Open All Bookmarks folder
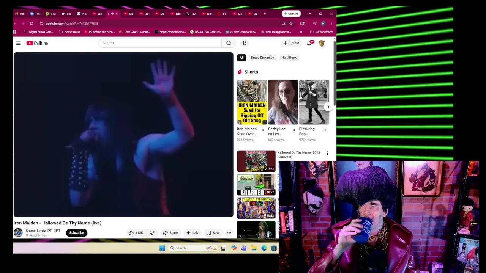The height and width of the screenshot is (273, 486). [321, 32]
